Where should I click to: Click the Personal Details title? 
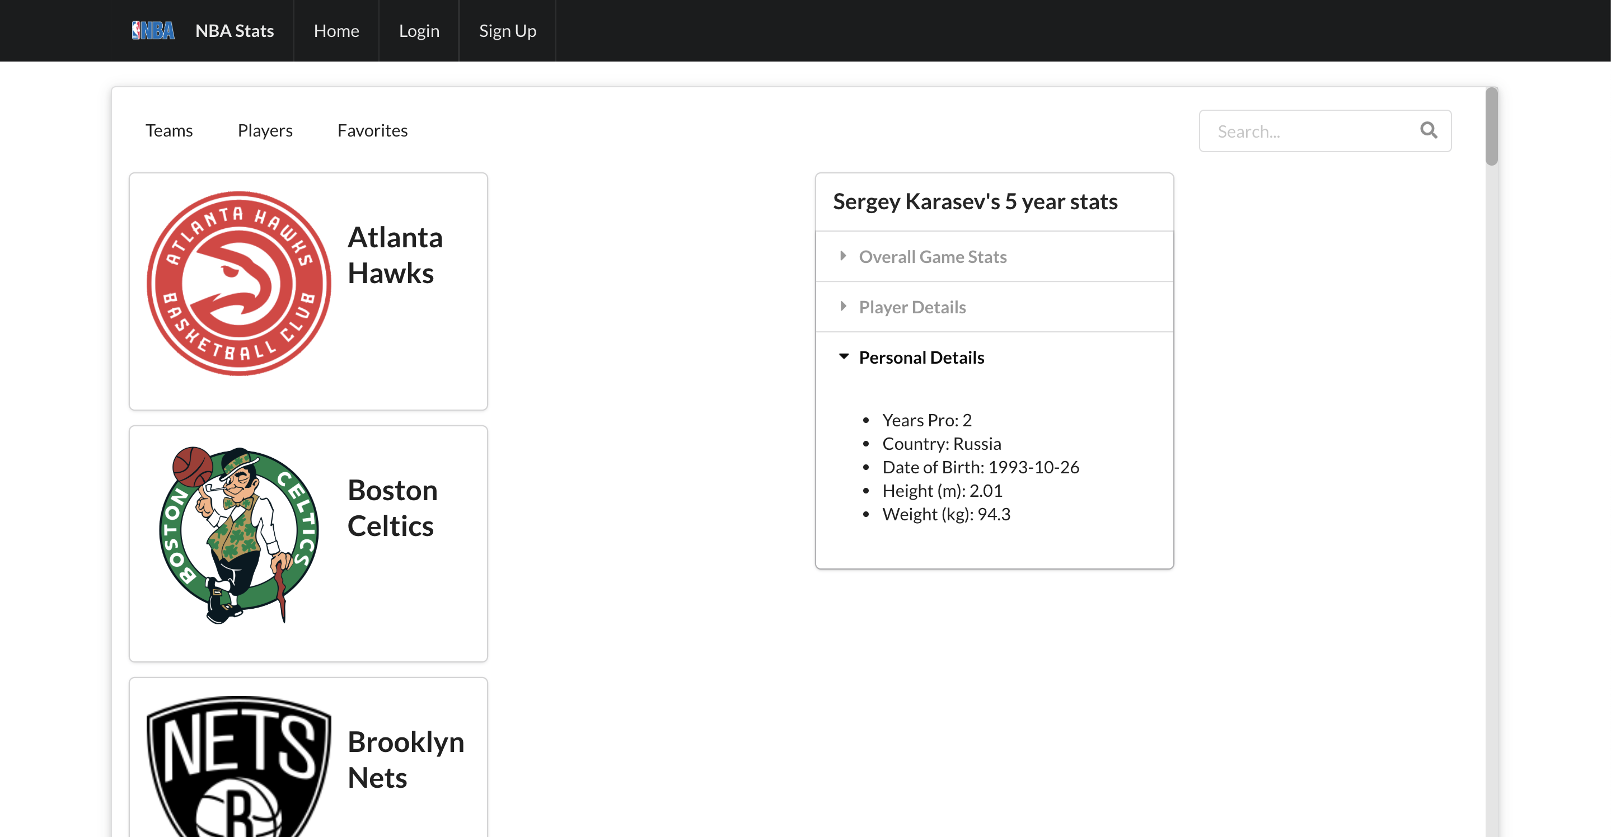[921, 357]
